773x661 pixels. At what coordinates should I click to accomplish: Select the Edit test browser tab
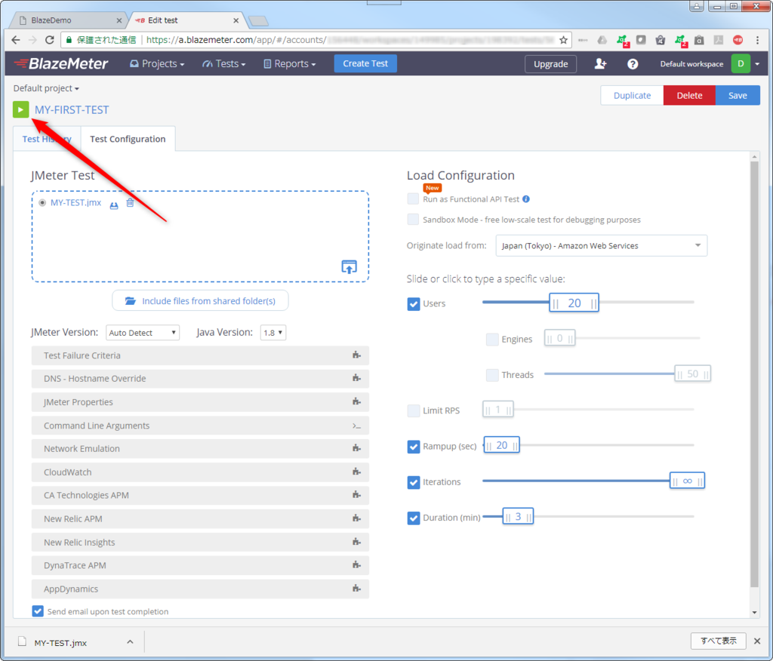187,20
